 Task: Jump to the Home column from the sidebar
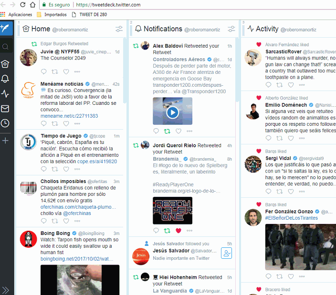5,64
